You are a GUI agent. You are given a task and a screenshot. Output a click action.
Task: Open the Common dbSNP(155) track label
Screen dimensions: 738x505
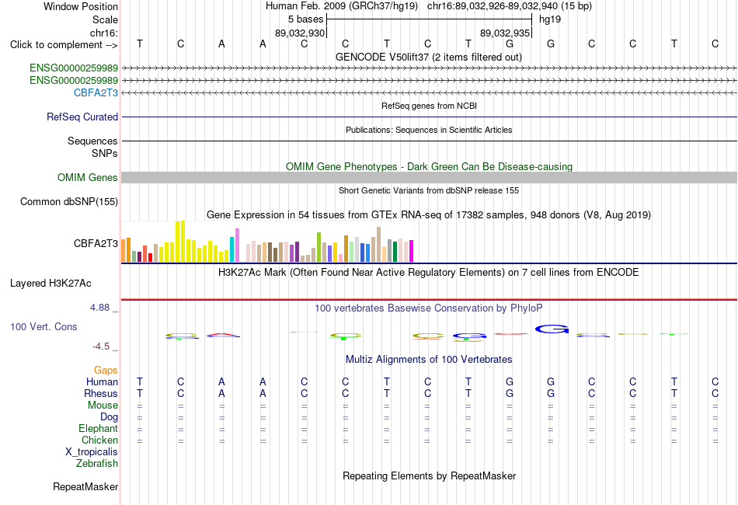pos(68,201)
